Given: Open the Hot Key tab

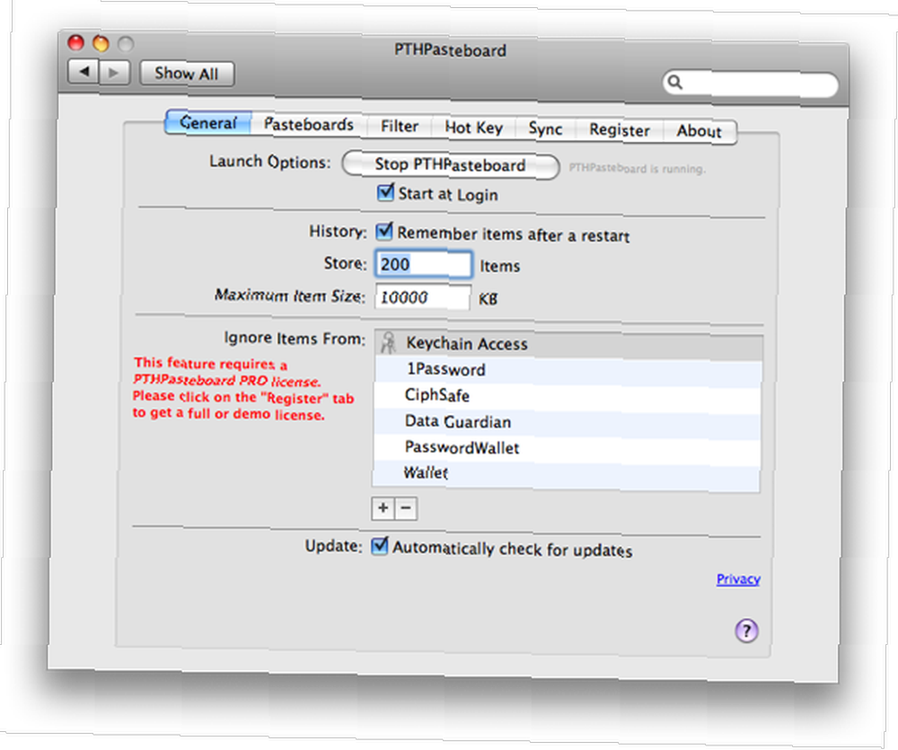Looking at the screenshot, I should (x=473, y=128).
